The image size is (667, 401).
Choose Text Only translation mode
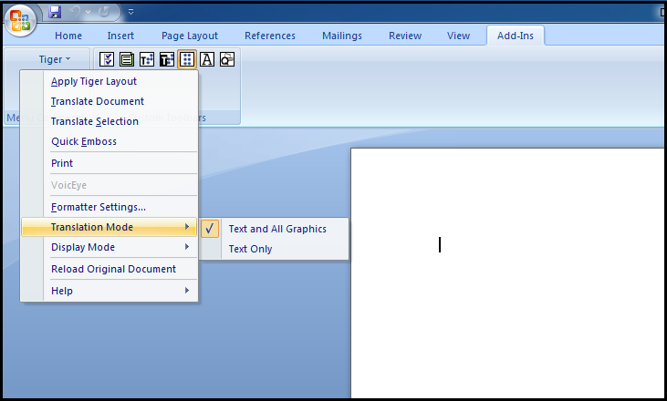250,249
